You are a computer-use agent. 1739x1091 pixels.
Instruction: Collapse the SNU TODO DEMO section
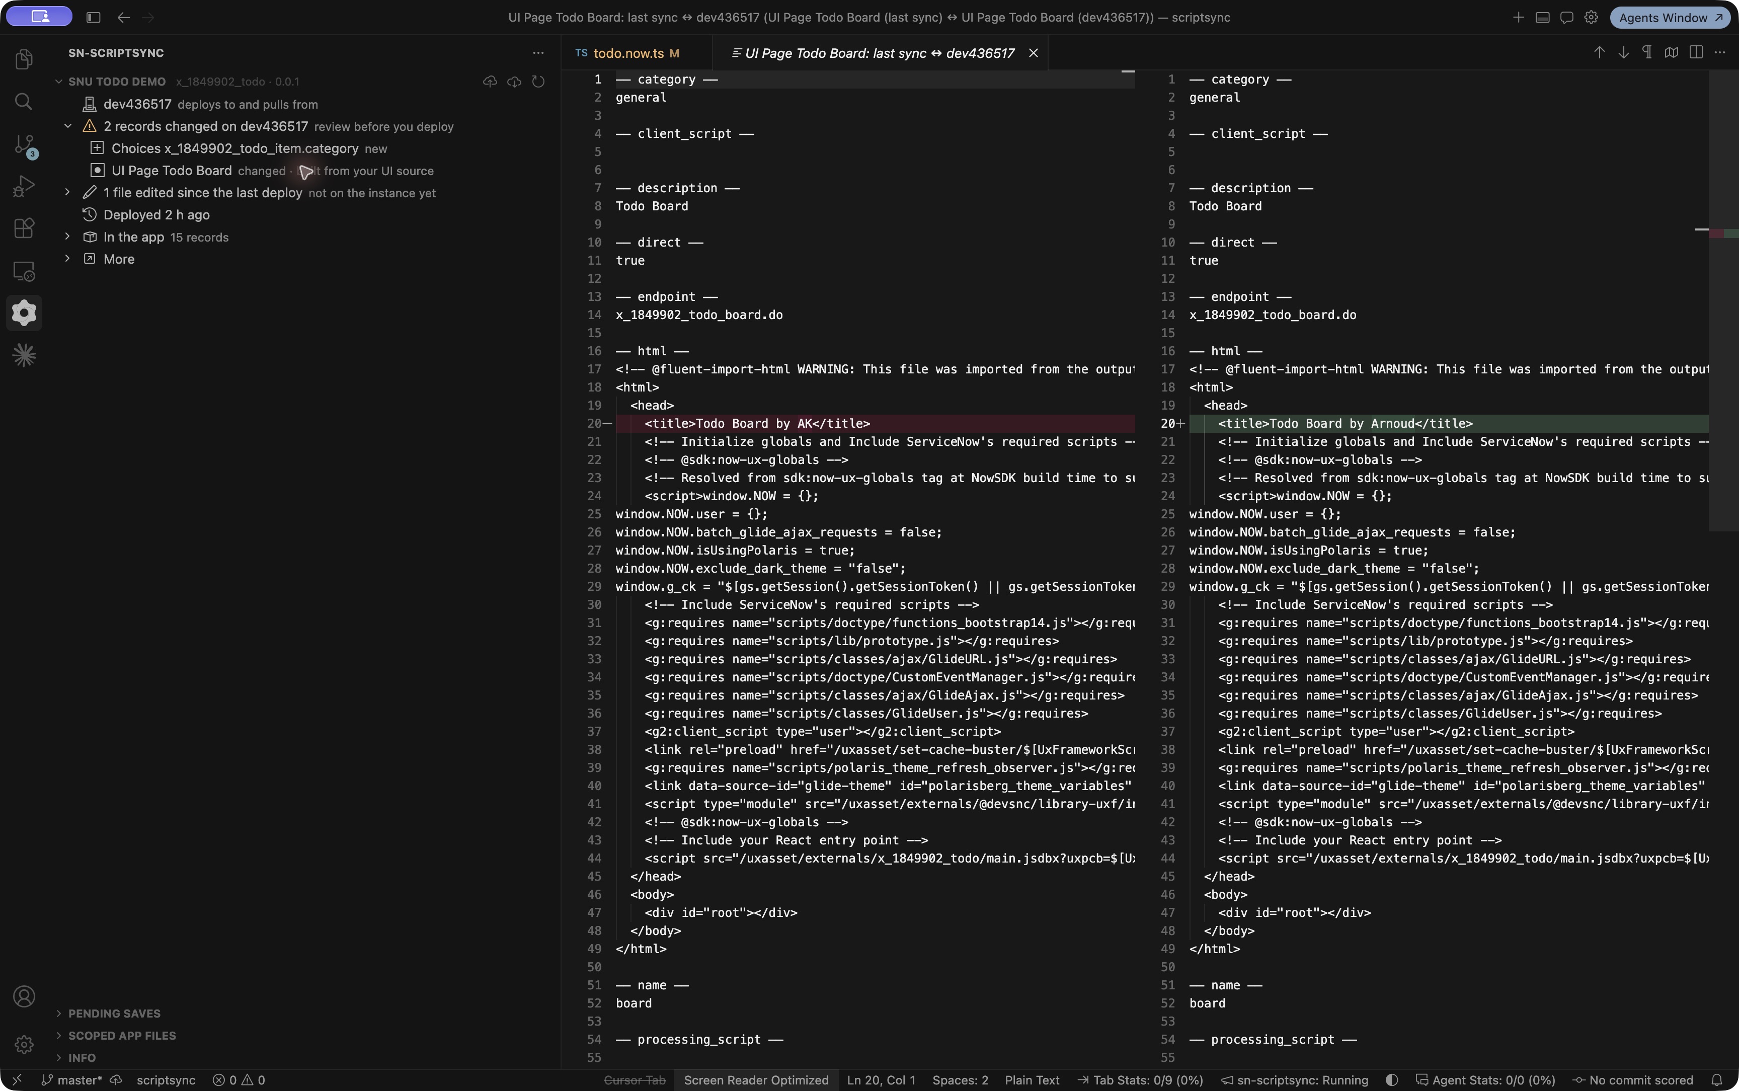coord(59,82)
